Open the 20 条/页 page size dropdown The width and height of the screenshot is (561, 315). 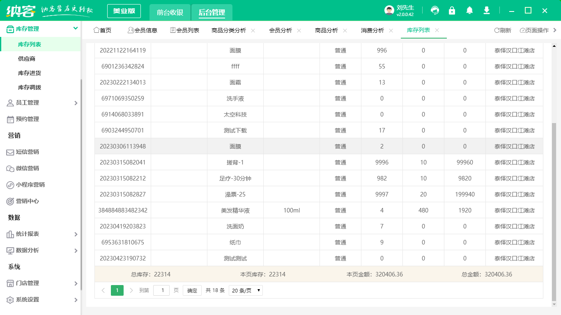tap(246, 290)
